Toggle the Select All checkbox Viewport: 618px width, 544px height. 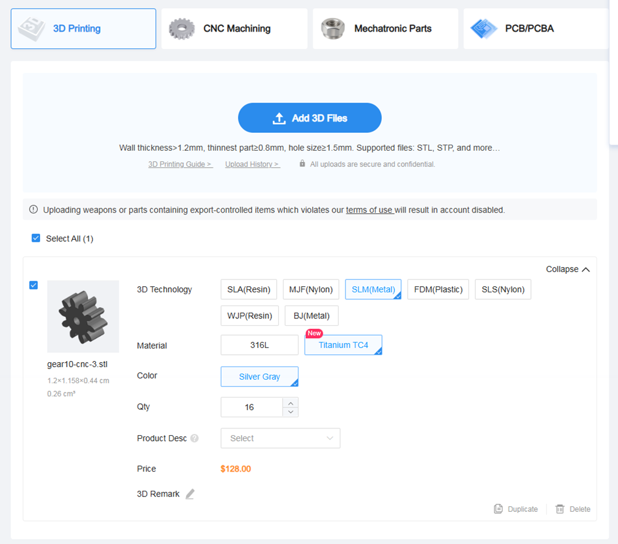click(36, 238)
